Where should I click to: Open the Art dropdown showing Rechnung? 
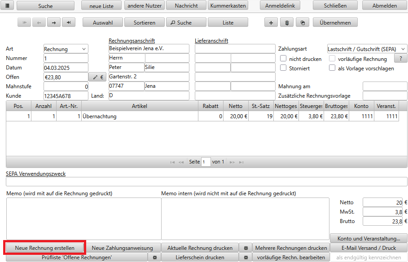[x=66, y=49]
